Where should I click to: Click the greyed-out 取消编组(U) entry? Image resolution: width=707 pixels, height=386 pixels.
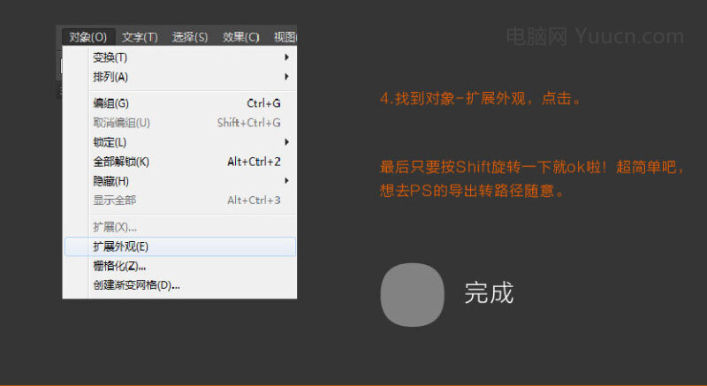(121, 123)
